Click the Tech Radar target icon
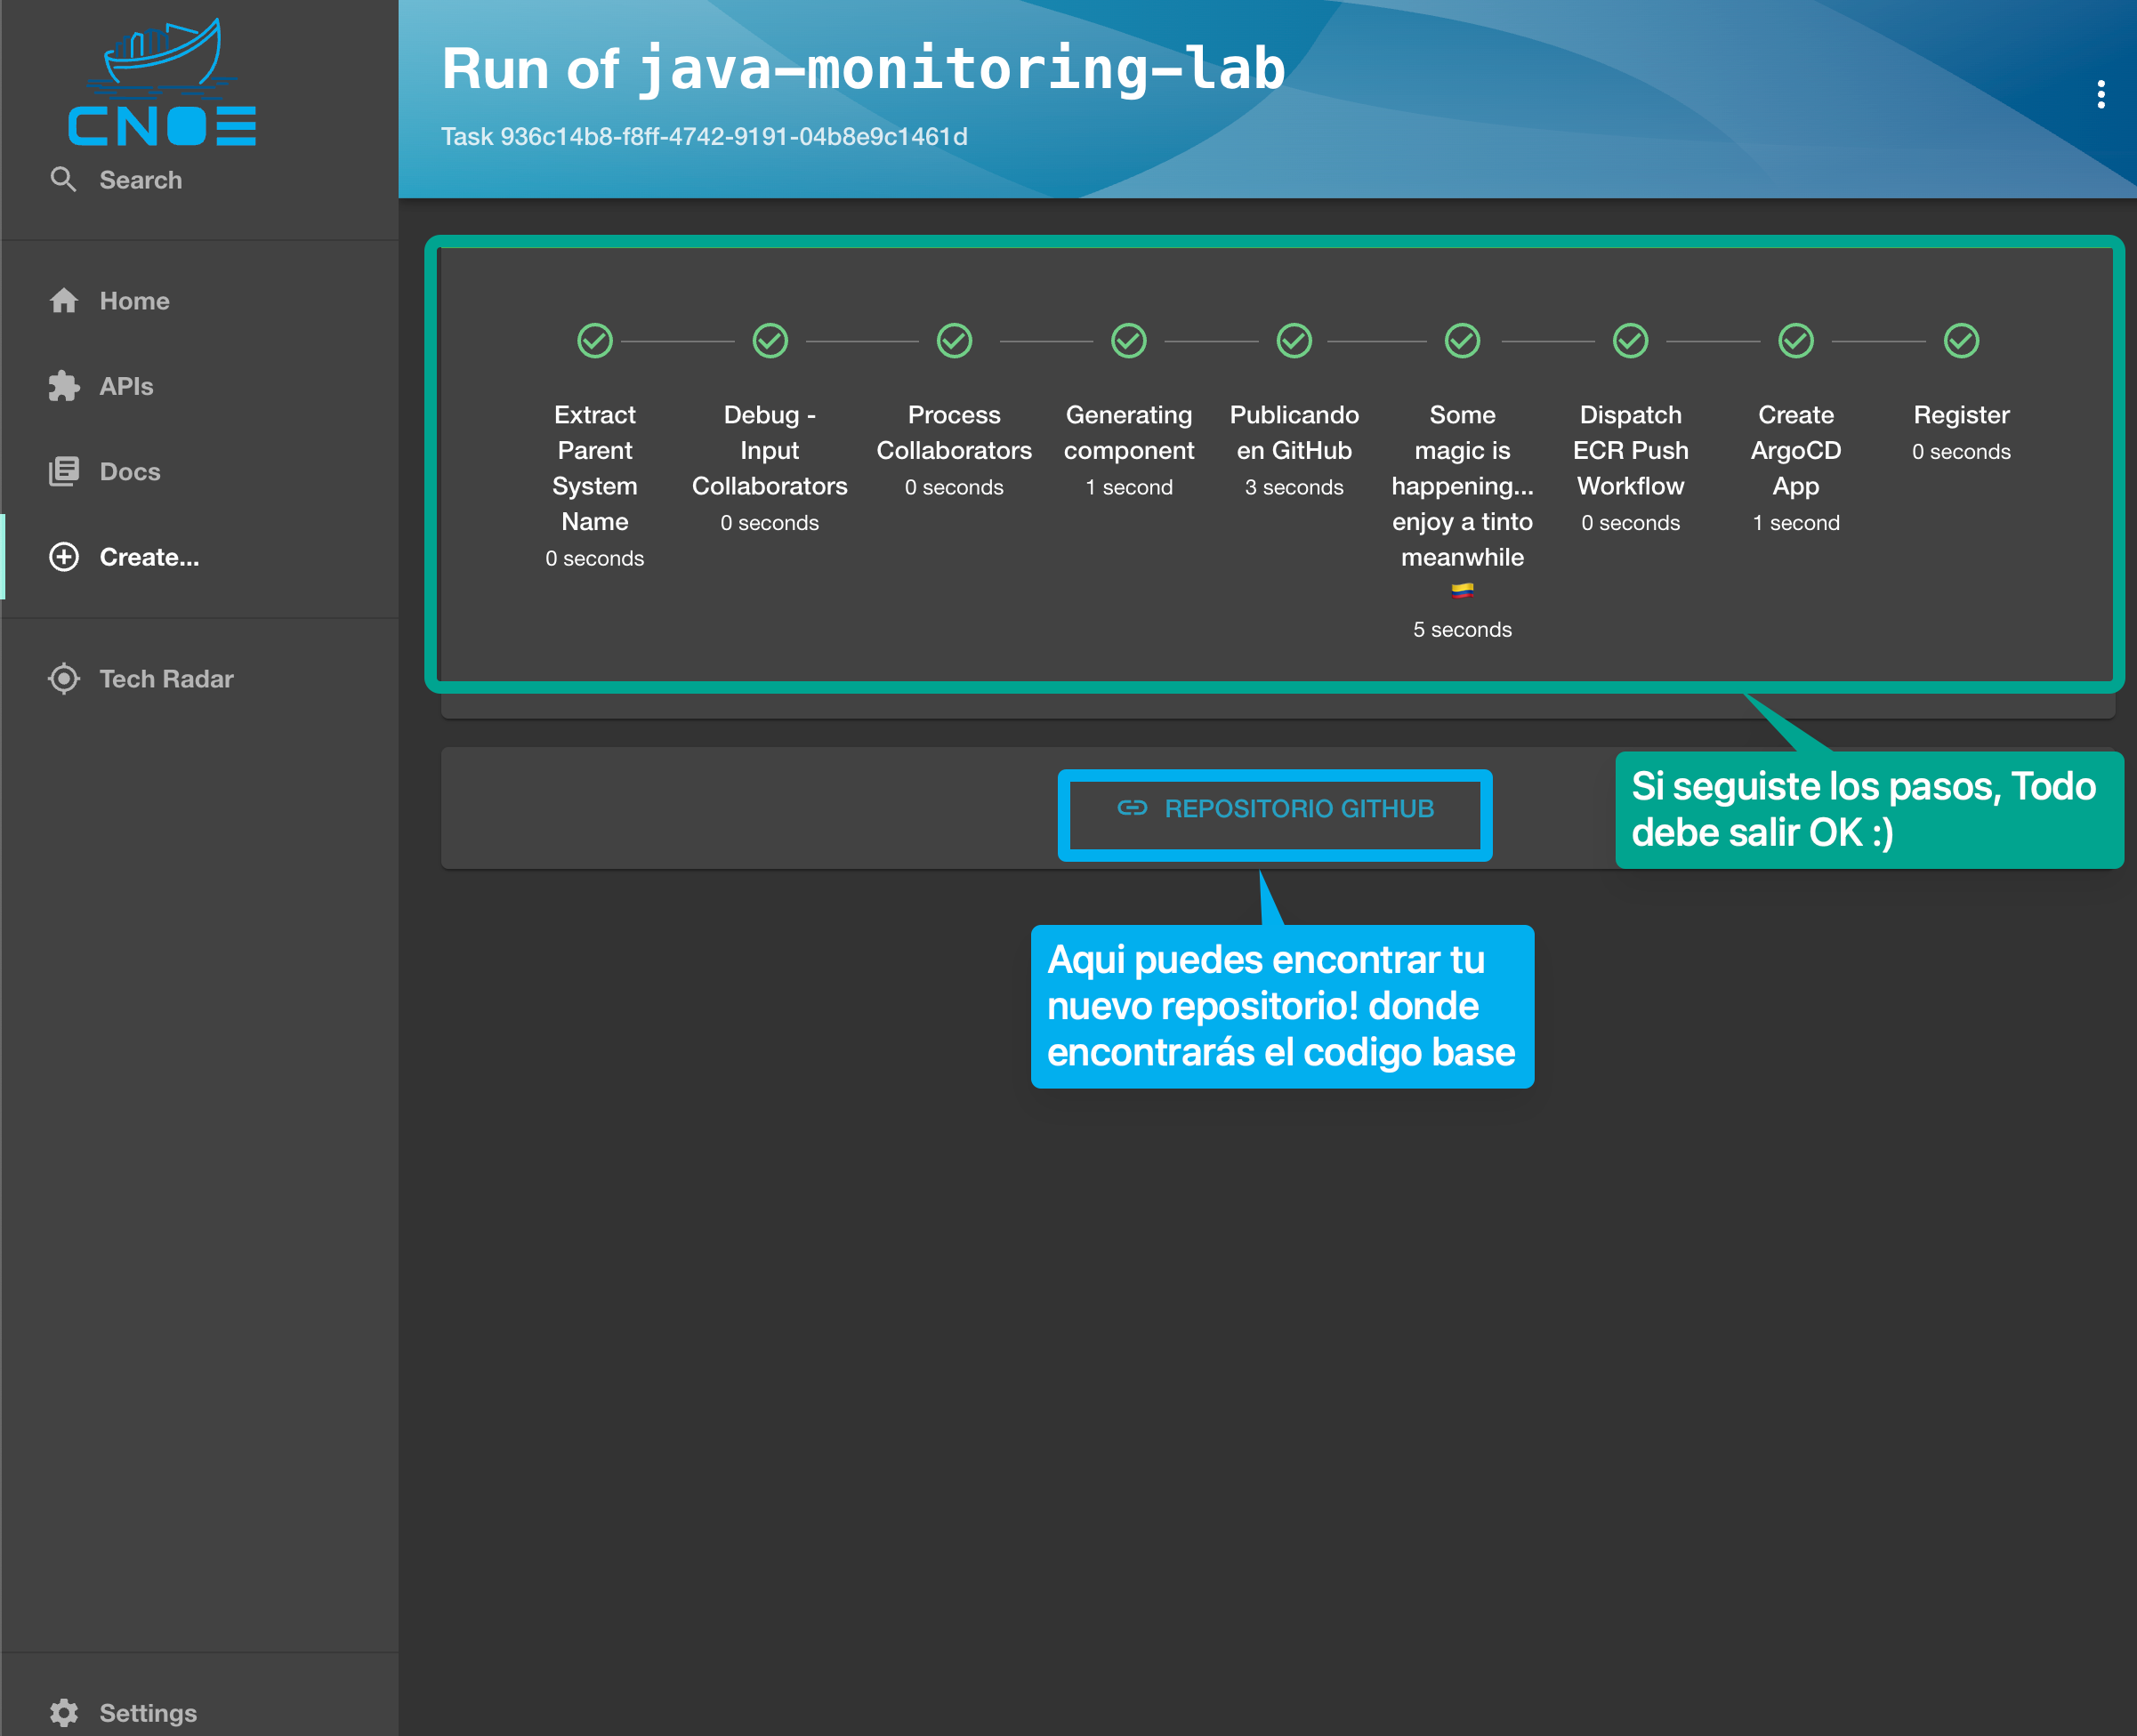Viewport: 2137px width, 1736px height. click(64, 679)
